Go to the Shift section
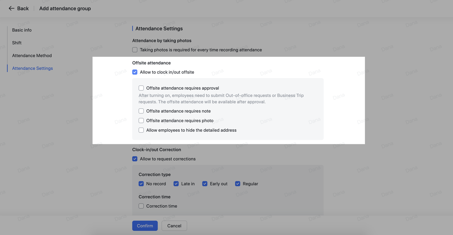Viewport: 453px width, 235px height. point(17,43)
